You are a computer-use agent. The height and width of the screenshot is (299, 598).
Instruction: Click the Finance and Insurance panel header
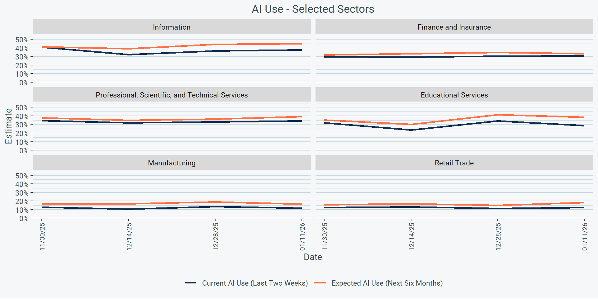tap(454, 27)
